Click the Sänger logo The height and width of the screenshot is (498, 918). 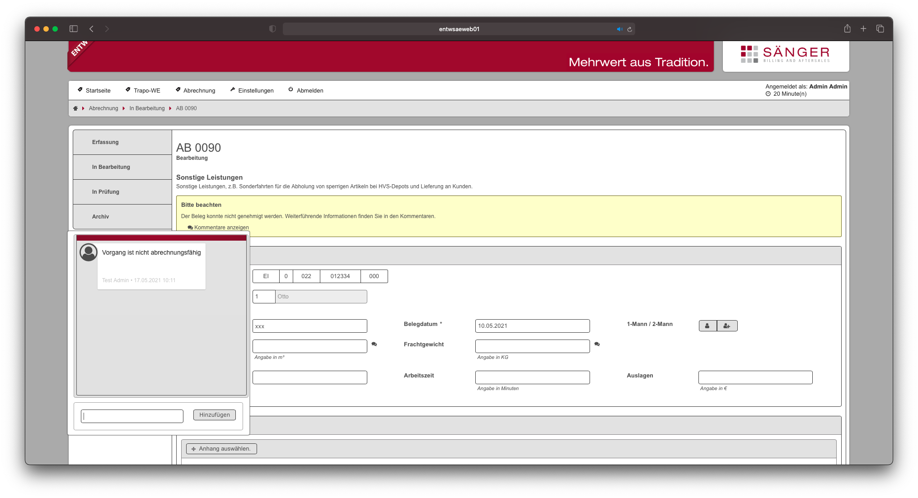pos(786,54)
